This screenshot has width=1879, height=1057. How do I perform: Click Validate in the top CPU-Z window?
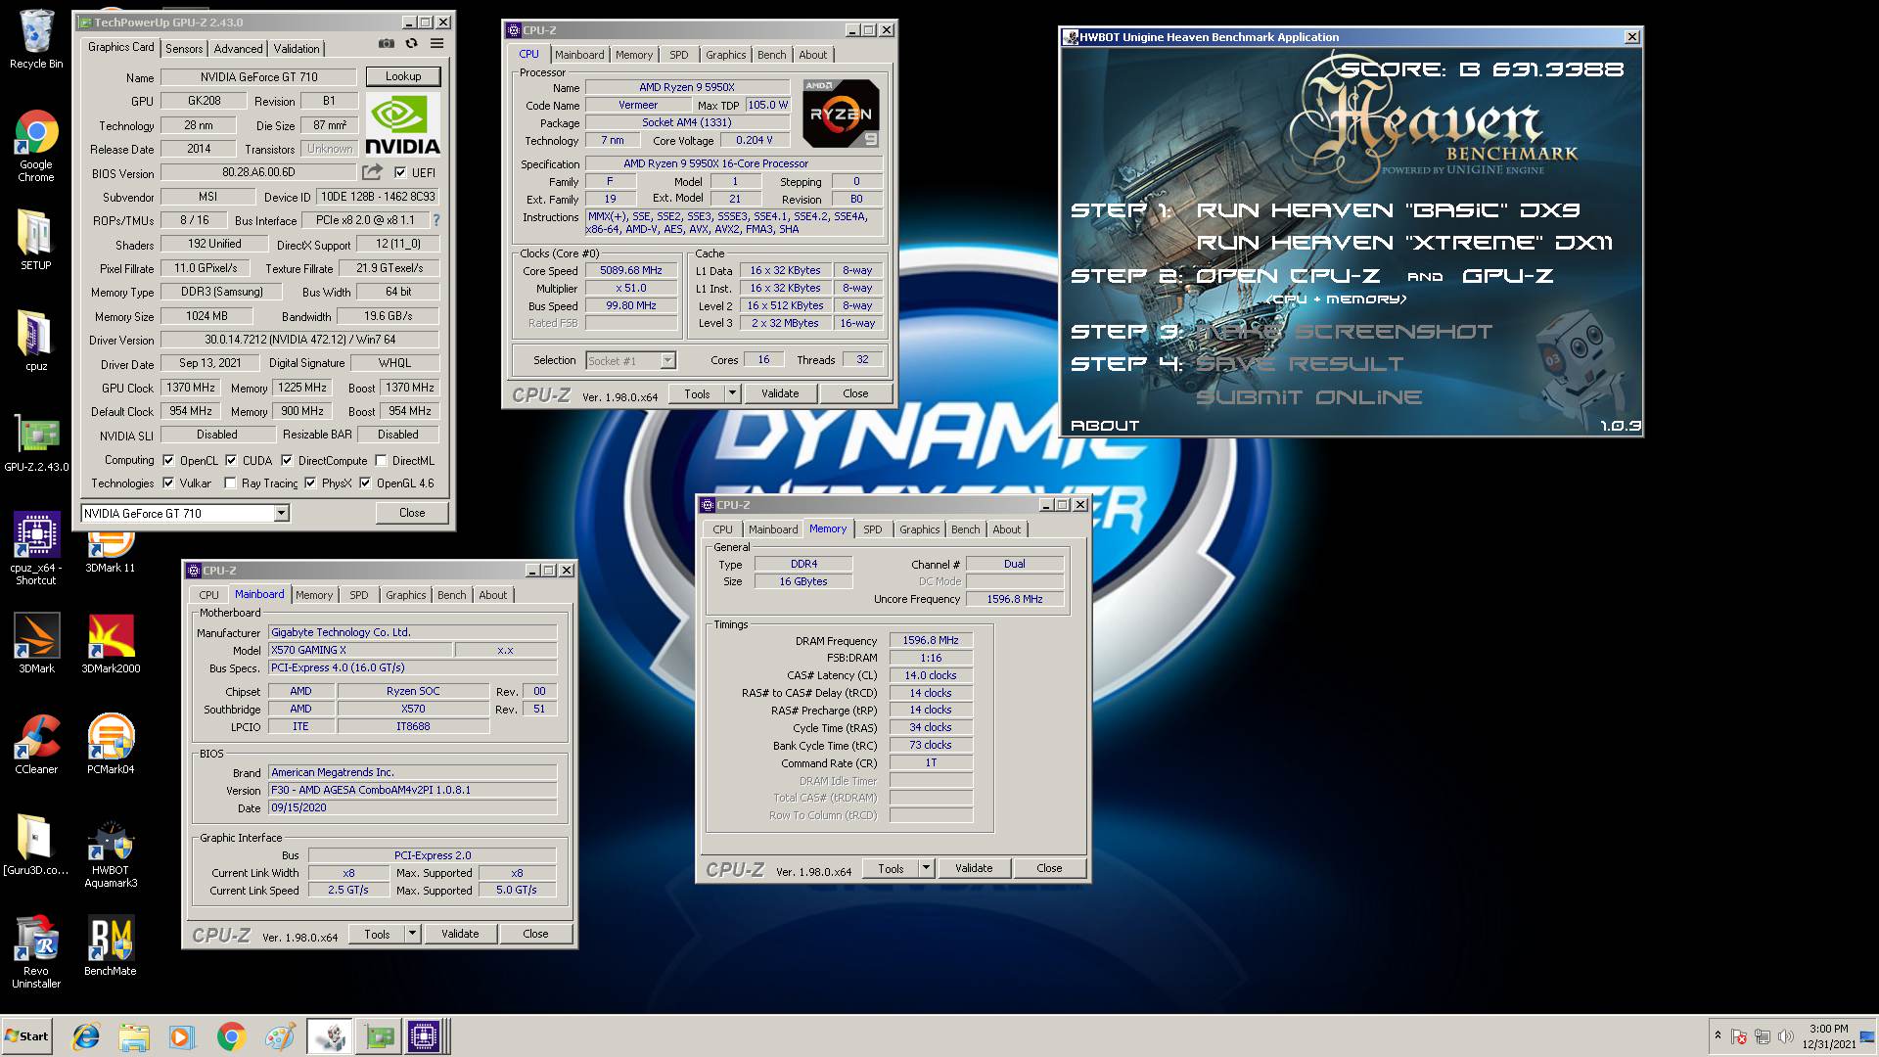(x=780, y=393)
